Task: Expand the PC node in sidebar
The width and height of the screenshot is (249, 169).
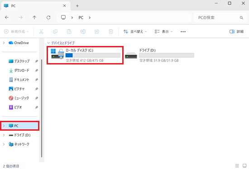Action: (x=4, y=126)
